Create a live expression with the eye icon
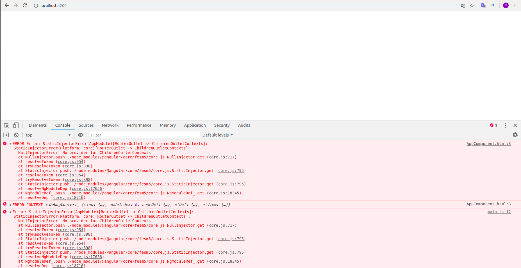The image size is (521, 268). (81, 135)
